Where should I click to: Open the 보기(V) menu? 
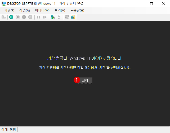pyautogui.click(x=60, y=10)
